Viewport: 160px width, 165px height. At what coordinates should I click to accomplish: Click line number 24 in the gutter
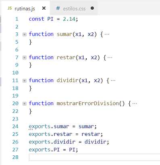coord(15,127)
